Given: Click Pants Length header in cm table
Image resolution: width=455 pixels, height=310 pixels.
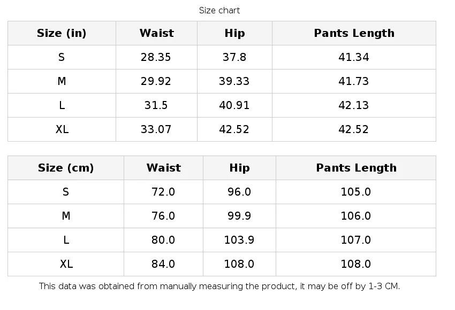Looking at the screenshot, I should [356, 168].
